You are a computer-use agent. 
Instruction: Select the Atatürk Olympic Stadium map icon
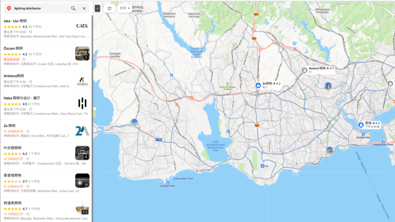pos(228,84)
